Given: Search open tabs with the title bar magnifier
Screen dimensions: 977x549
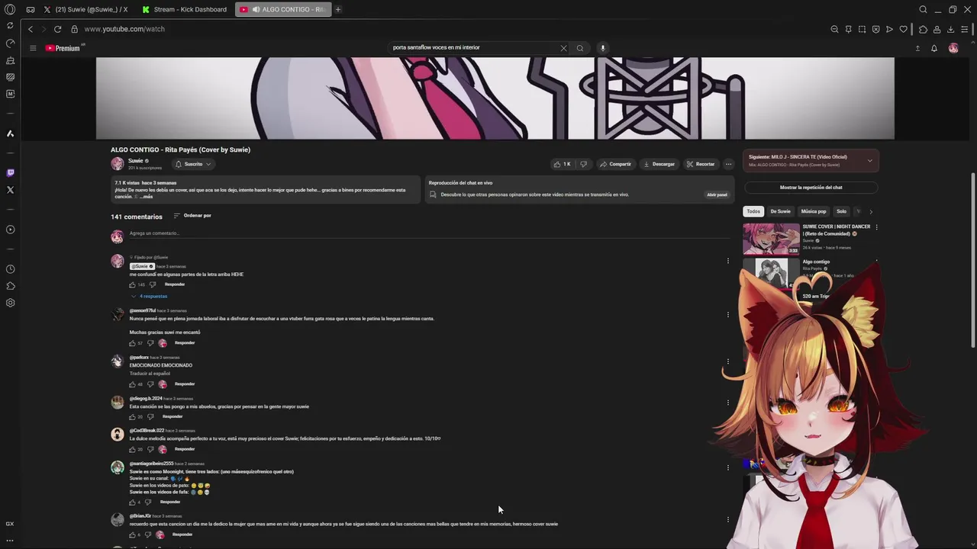Looking at the screenshot, I should [923, 9].
